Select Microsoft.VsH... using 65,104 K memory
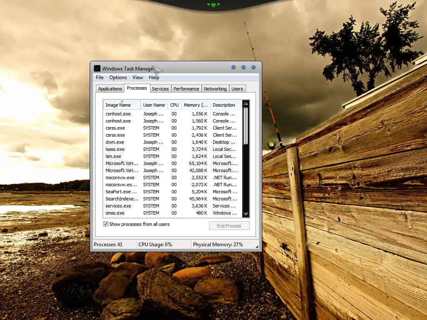 [x=172, y=163]
